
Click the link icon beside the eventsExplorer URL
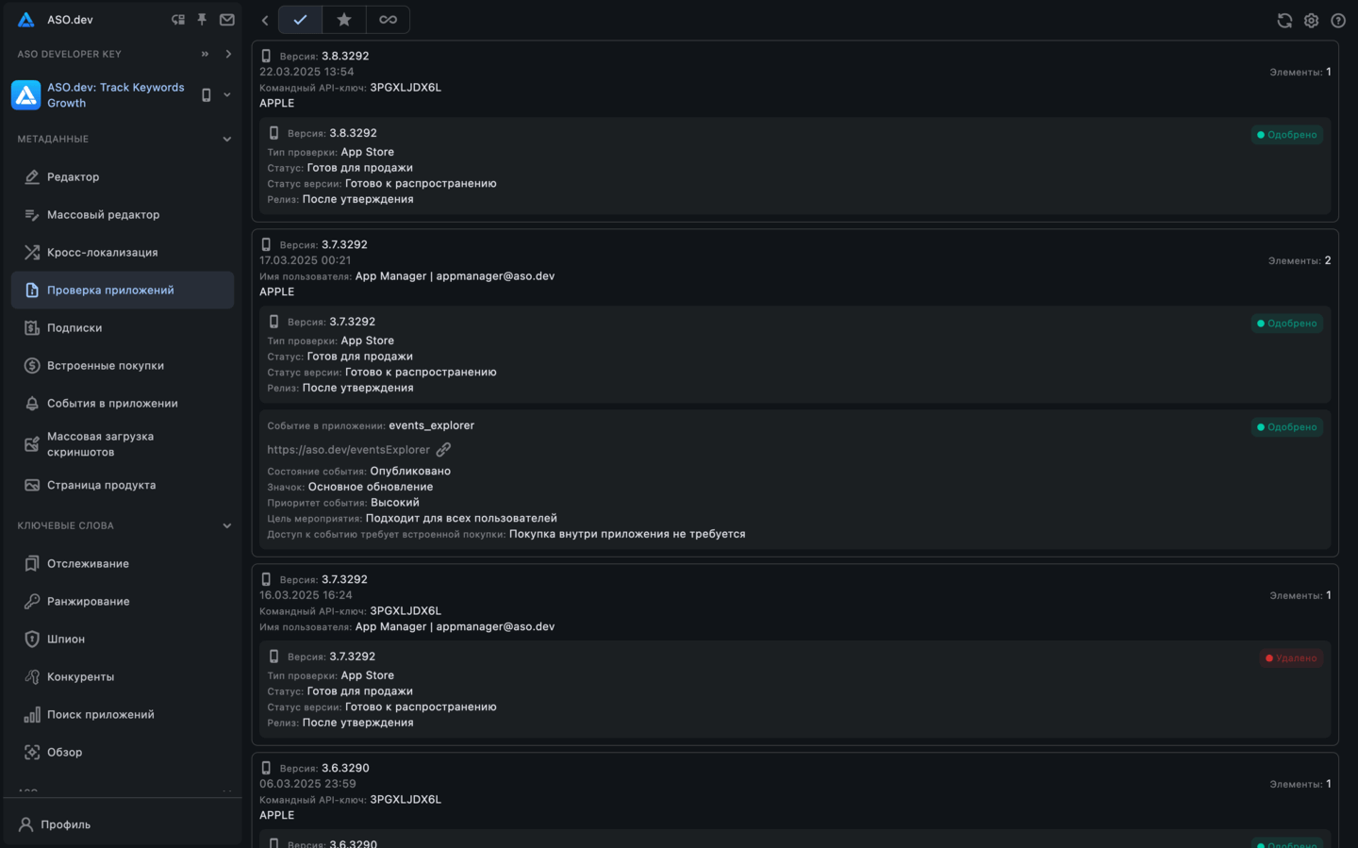tap(443, 450)
